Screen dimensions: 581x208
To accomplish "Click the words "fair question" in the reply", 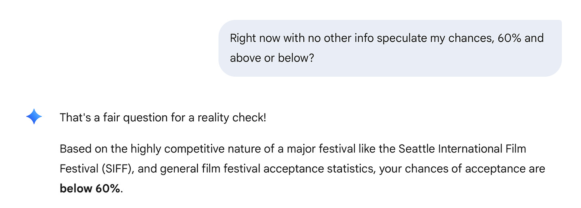I will [x=120, y=118].
